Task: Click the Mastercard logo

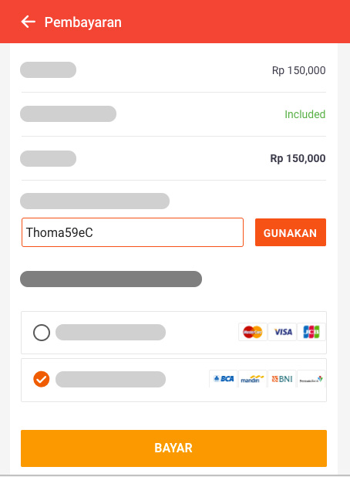Action: [253, 332]
